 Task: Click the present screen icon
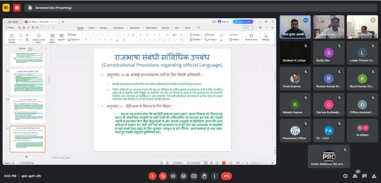[x=194, y=176]
